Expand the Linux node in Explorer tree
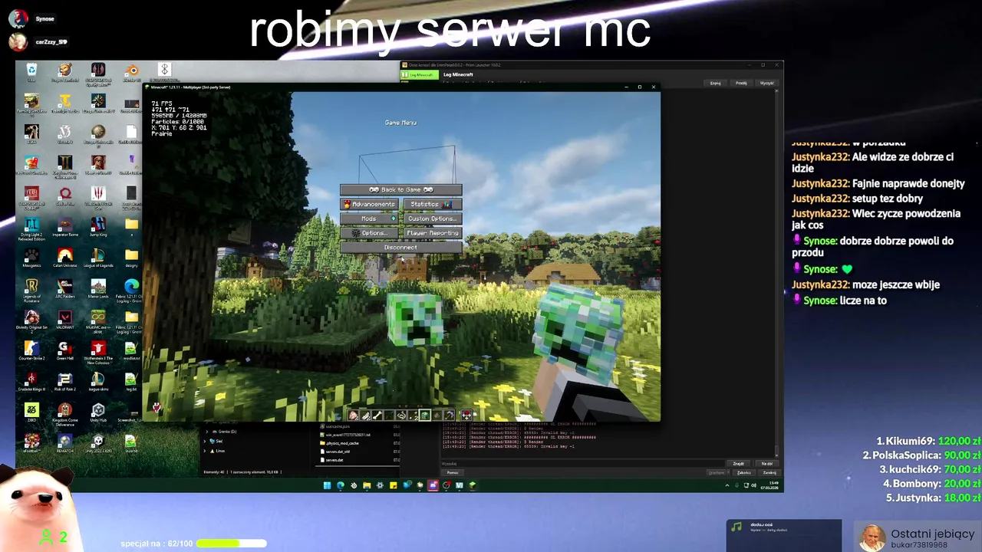Image resolution: width=982 pixels, height=552 pixels. [x=206, y=450]
